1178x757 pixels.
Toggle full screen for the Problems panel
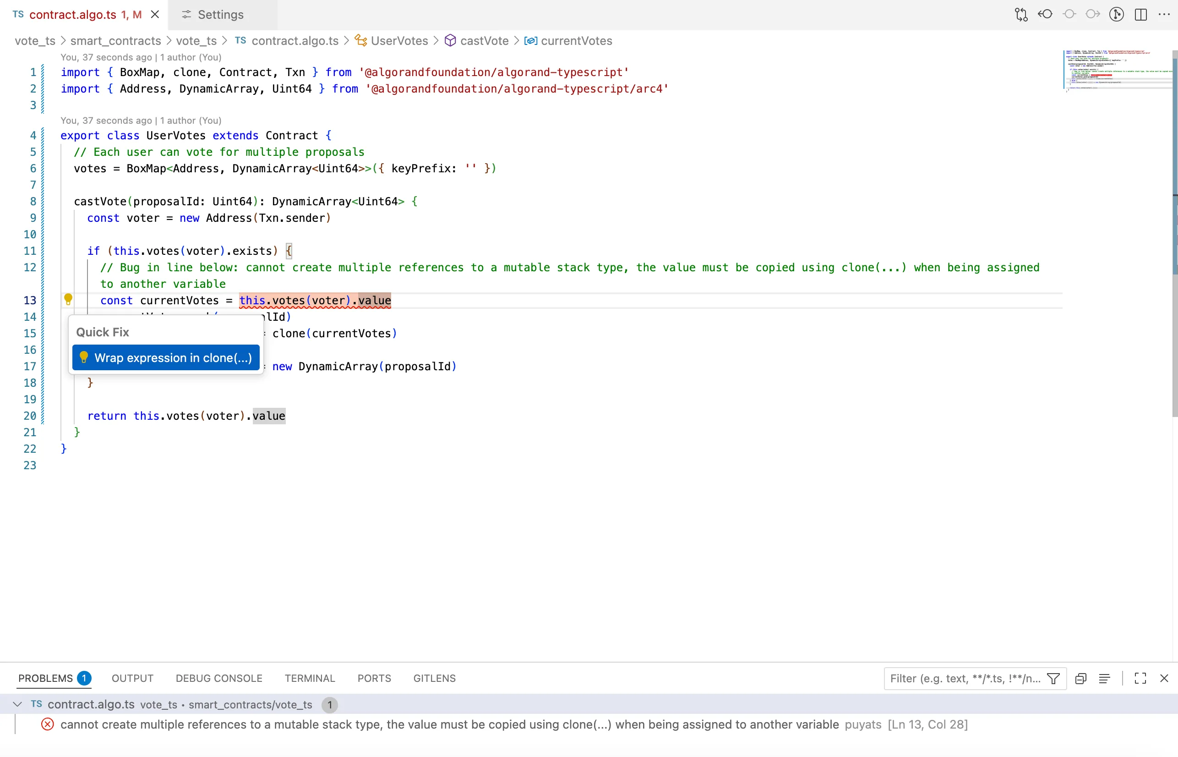coord(1140,678)
